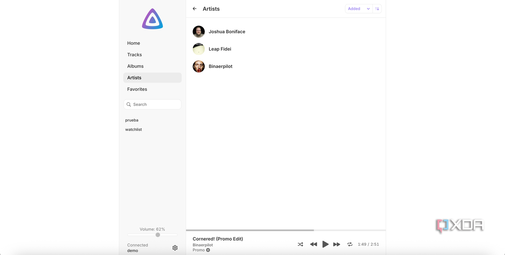Click the 1:49 / 2:51 playback time
Viewport: 505px width, 255px height.
coord(368,244)
